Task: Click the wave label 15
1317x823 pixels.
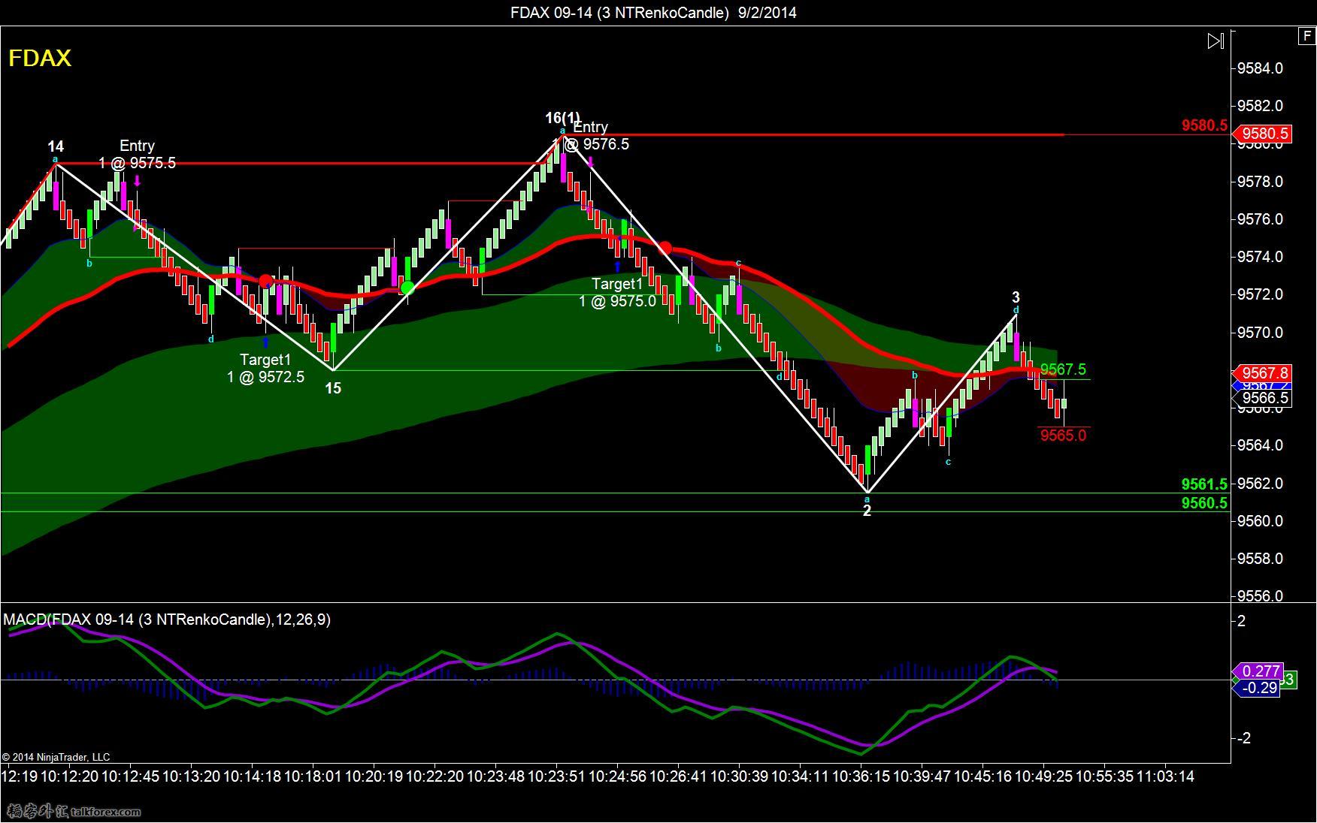Action: 333,388
